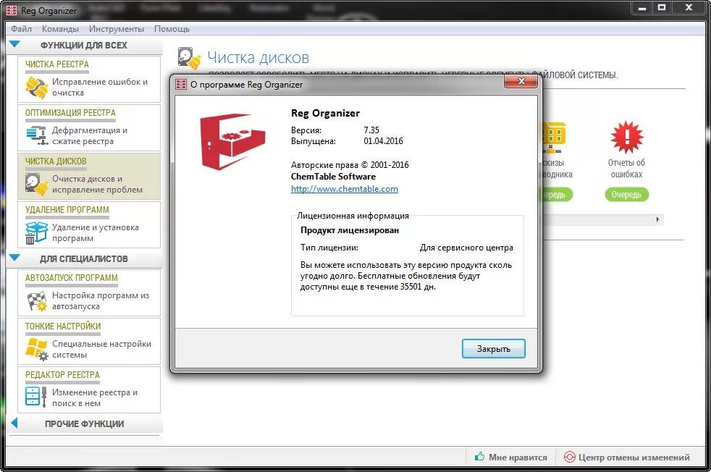This screenshot has width=711, height=472.
Task: Maximize the Reg Organizer window
Action: click(x=662, y=7)
